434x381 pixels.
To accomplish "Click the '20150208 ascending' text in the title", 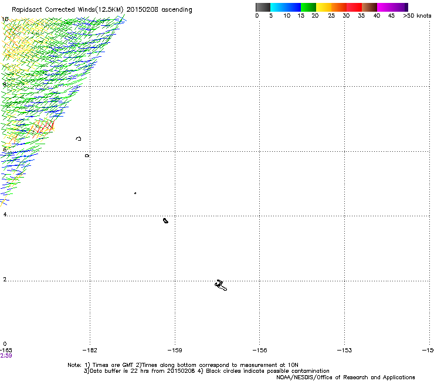I will click(159, 10).
